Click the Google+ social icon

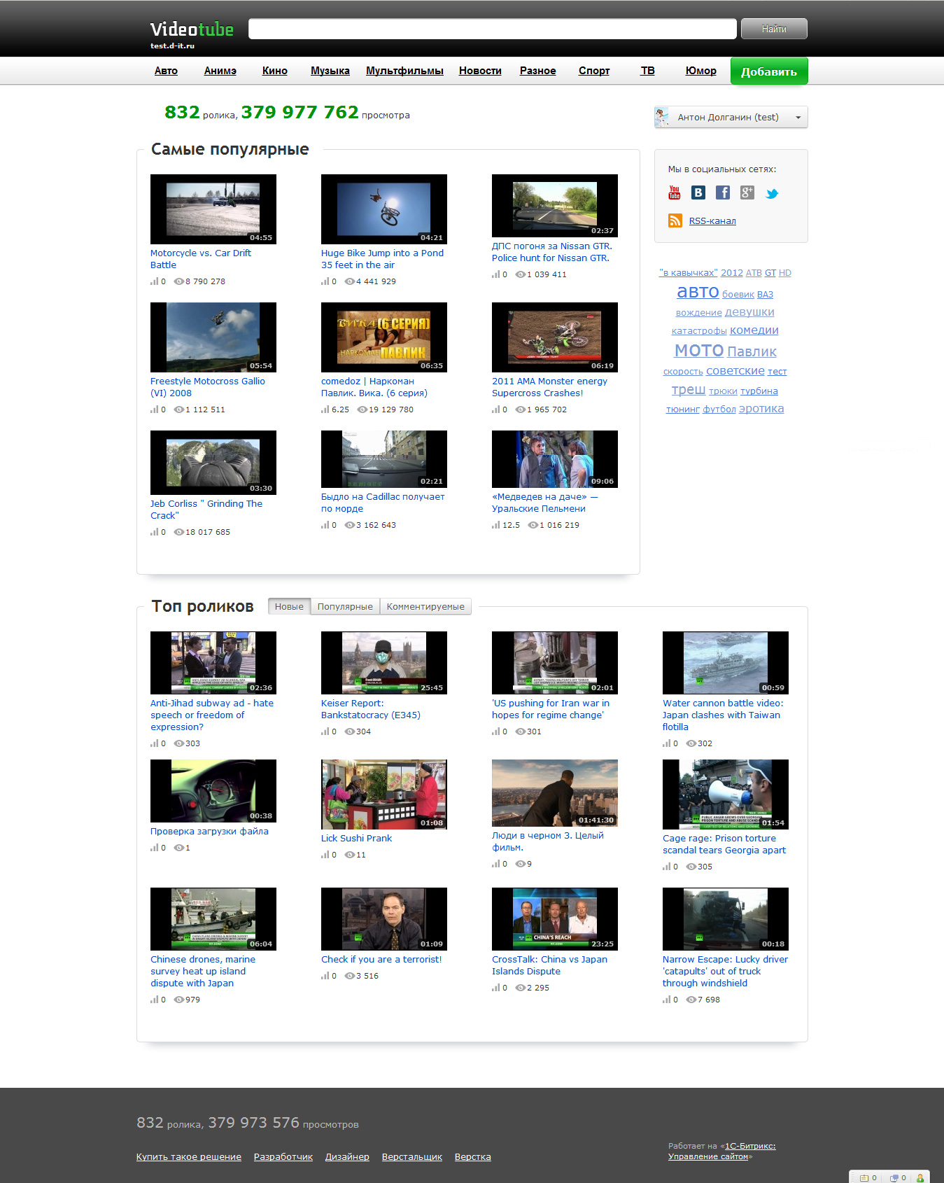tap(747, 192)
